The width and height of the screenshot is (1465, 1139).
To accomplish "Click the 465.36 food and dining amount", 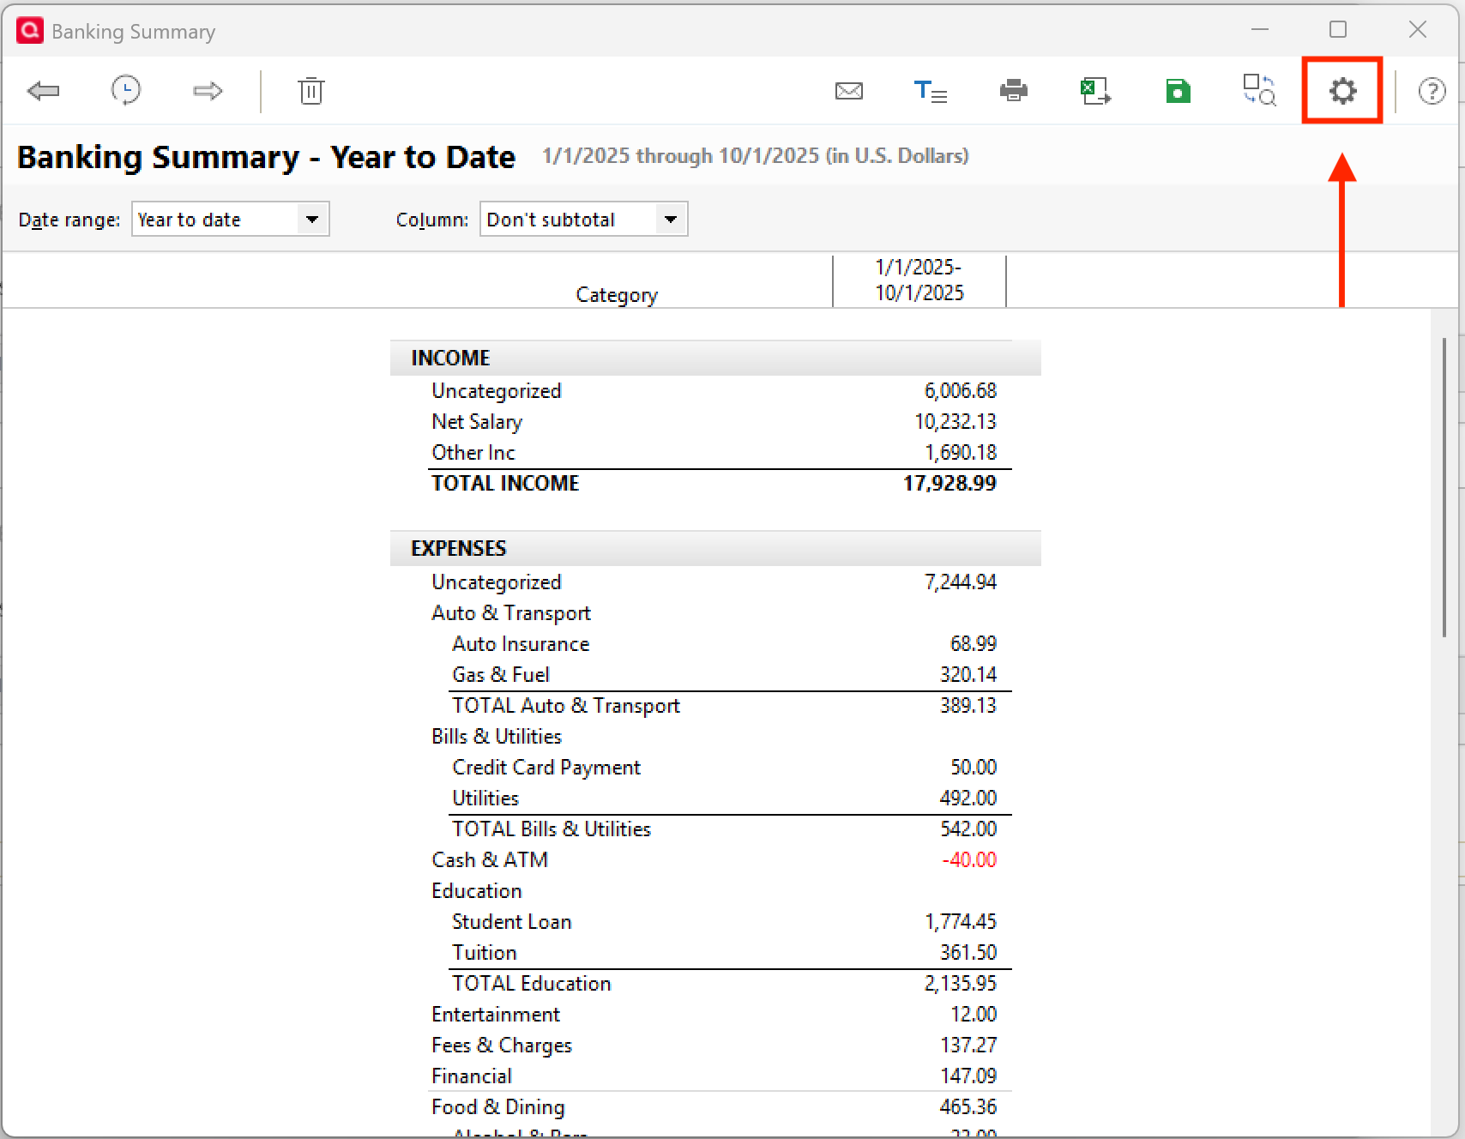I will (x=968, y=1107).
